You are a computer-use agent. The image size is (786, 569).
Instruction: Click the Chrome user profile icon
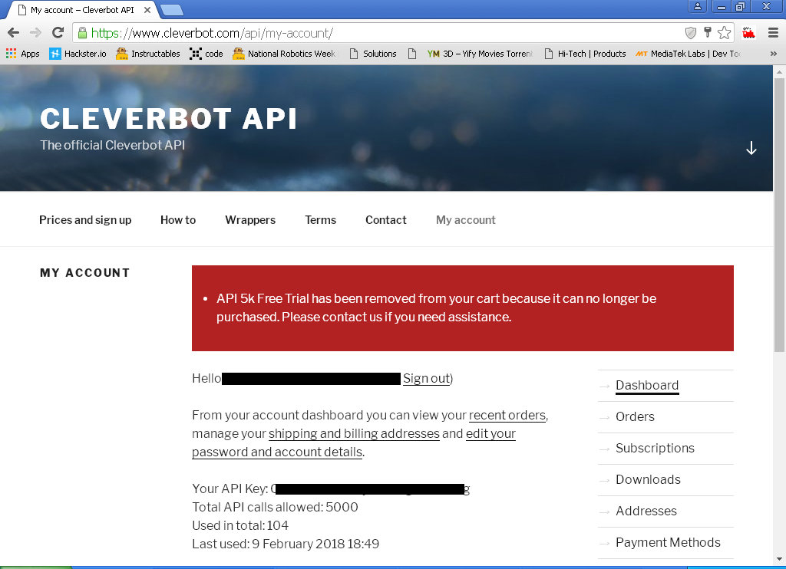pos(697,6)
